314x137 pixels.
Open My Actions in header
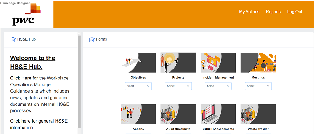pos(249,12)
